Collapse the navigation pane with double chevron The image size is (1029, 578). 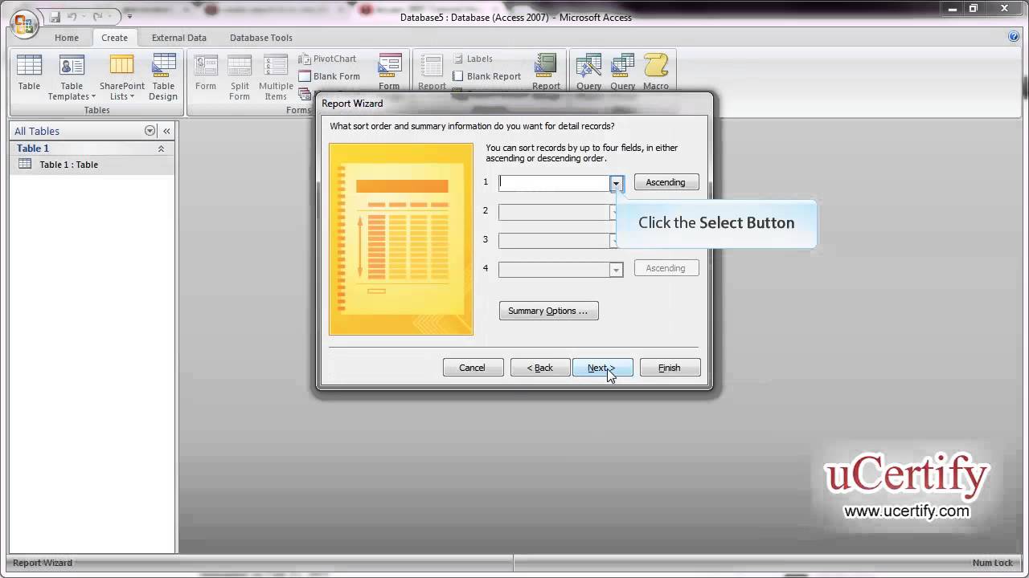166,131
